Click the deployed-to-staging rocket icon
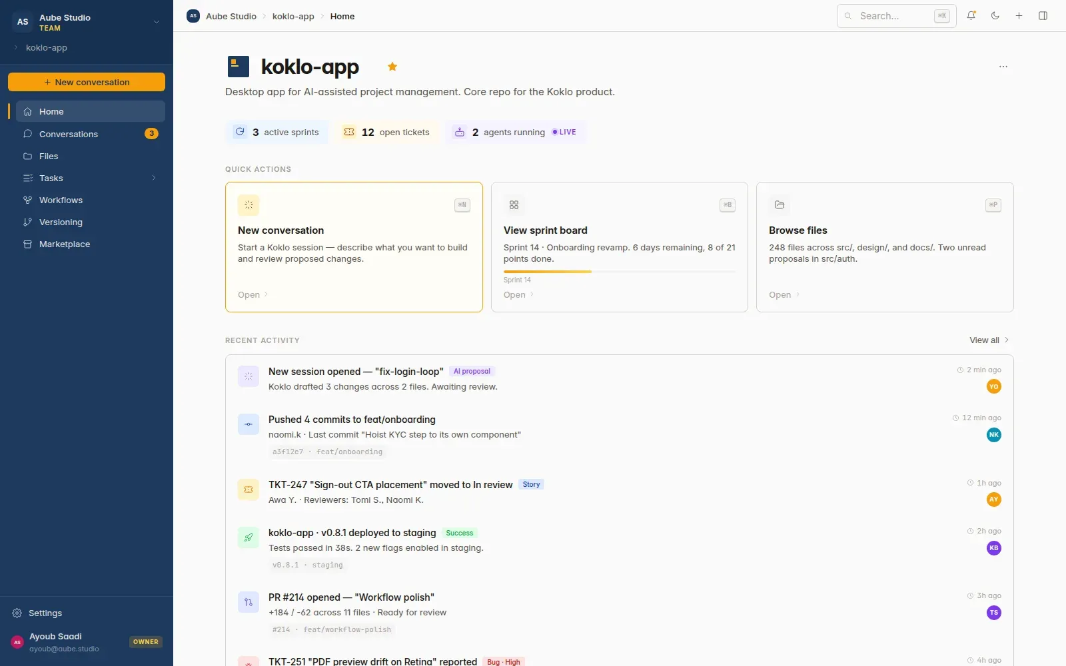The image size is (1066, 666). point(249,538)
